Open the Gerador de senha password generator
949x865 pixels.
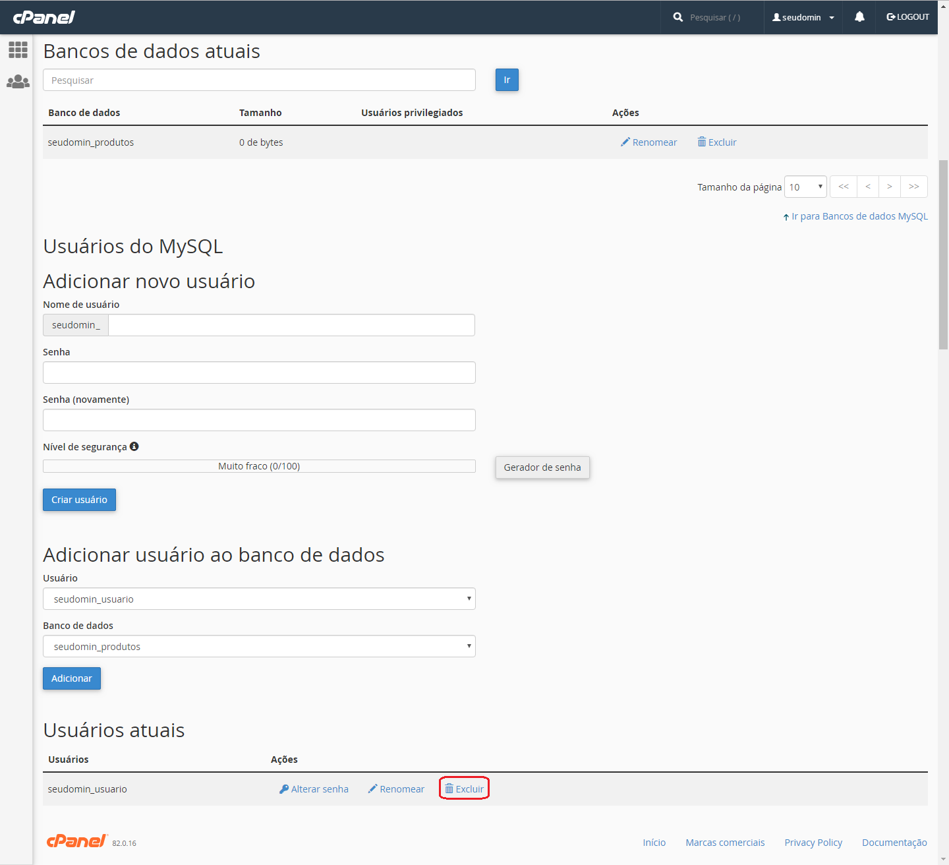[542, 467]
